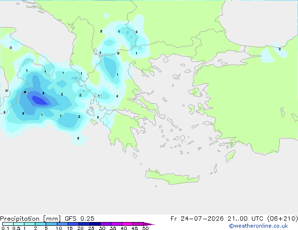Click the island of Crete on the map
Viewport: 298px width, 230px height.
(x=172, y=176)
